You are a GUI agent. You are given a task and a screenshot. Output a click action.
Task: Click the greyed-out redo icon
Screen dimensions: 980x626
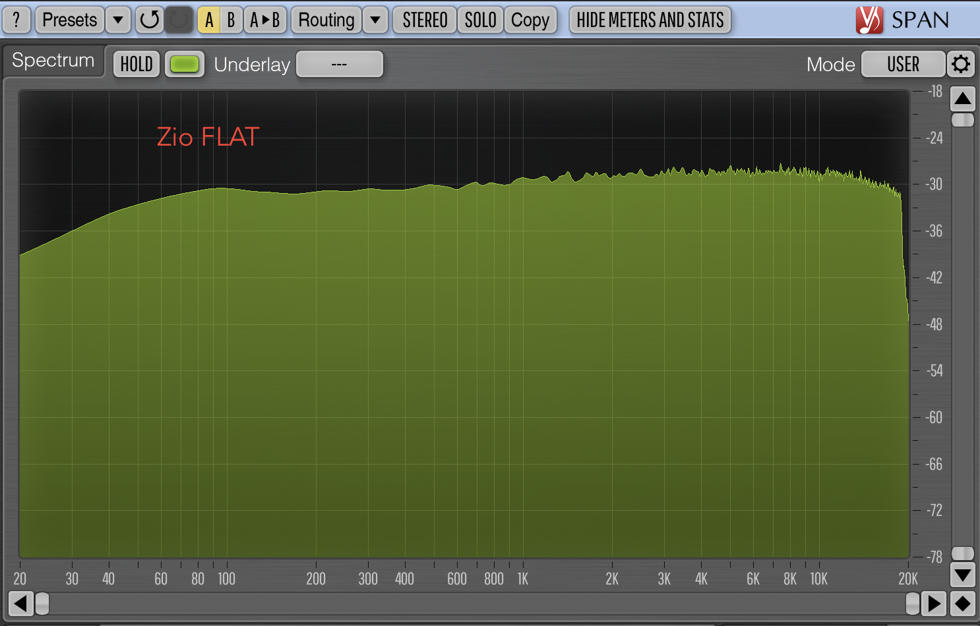[x=178, y=20]
